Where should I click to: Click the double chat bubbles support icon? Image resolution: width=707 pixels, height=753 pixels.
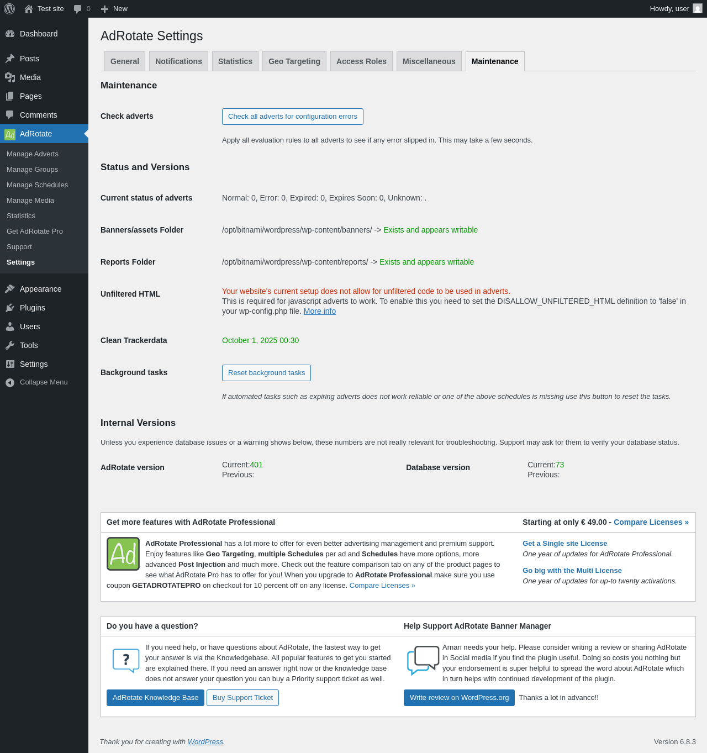coord(423,660)
